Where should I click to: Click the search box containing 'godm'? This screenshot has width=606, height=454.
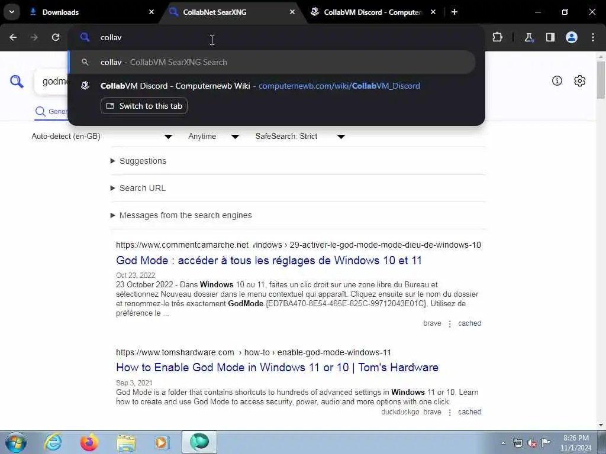[x=51, y=82]
